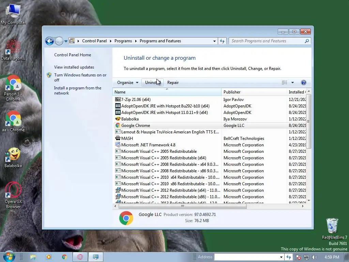Select Lernout & Hauspie TruVoice TTS entry
This screenshot has height=262, width=349.
[210, 132]
